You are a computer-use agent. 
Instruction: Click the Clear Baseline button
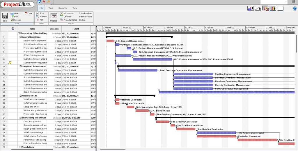[85, 17]
